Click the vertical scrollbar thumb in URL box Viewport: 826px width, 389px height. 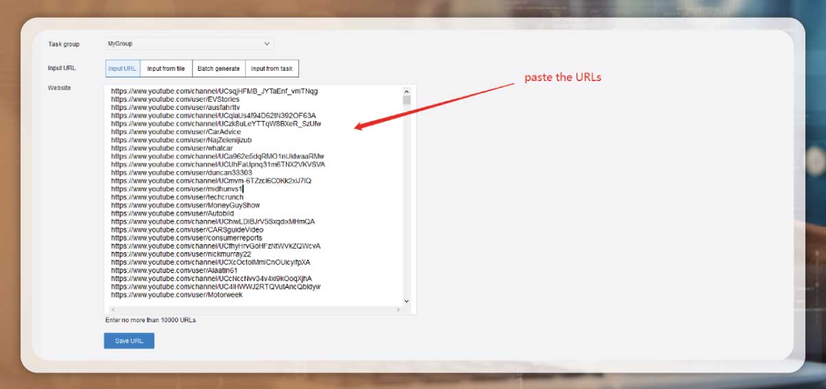click(406, 100)
